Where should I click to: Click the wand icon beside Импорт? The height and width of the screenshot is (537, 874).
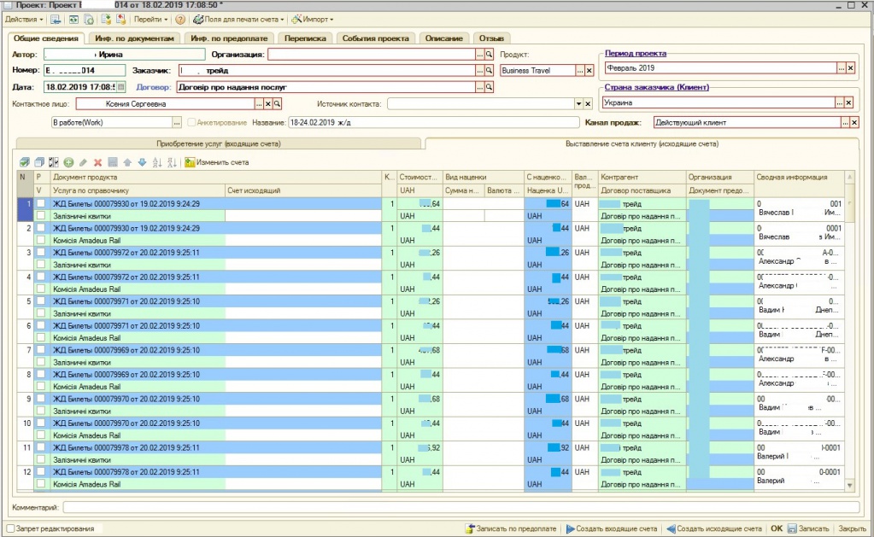tap(296, 20)
